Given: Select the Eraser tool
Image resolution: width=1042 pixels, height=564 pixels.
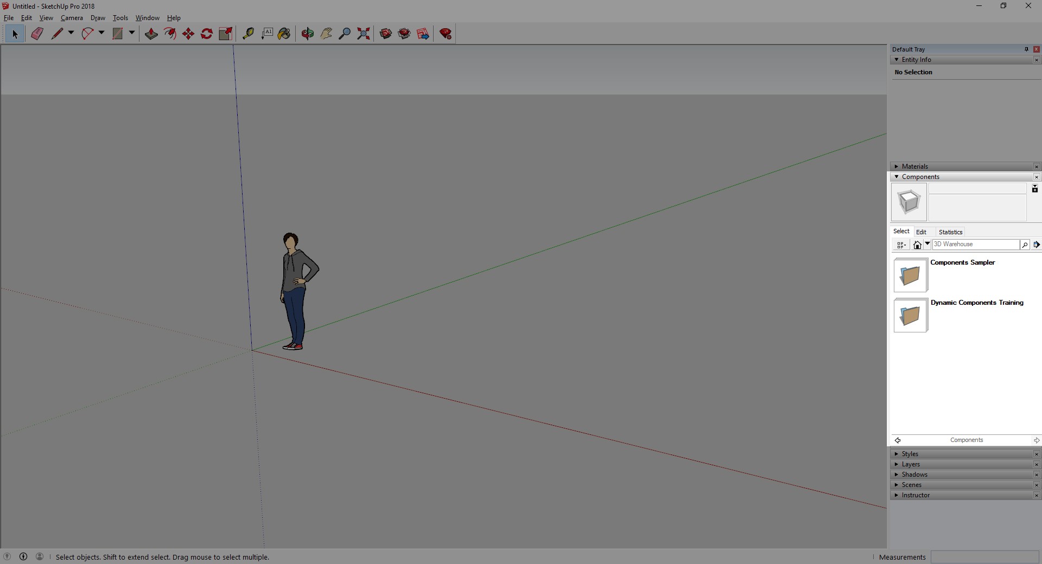Looking at the screenshot, I should click(37, 34).
